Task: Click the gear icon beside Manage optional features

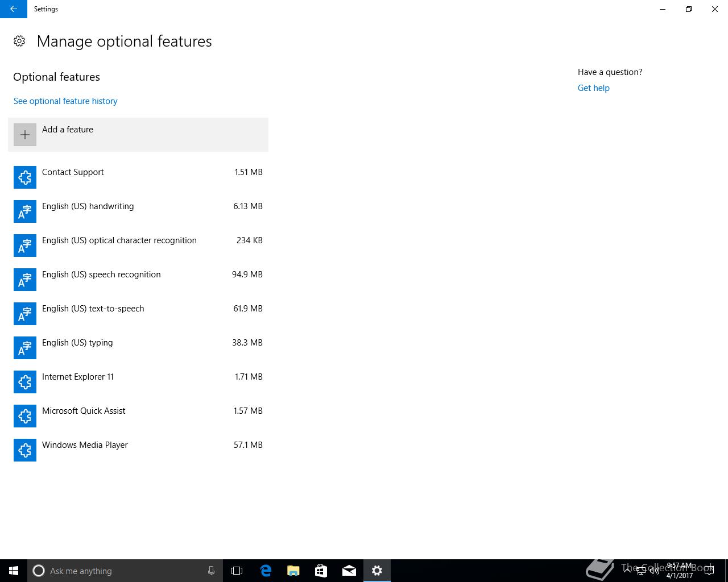Action: tap(19, 41)
